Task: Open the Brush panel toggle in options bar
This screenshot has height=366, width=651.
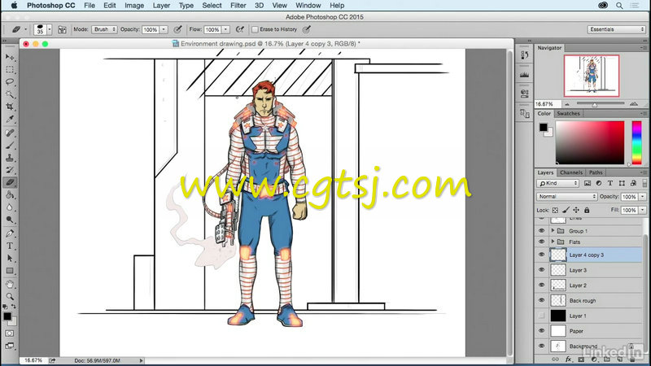Action: (x=62, y=29)
